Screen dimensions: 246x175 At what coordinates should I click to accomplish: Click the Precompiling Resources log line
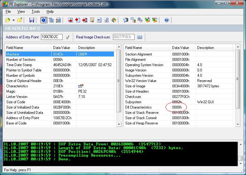[x=62, y=155]
